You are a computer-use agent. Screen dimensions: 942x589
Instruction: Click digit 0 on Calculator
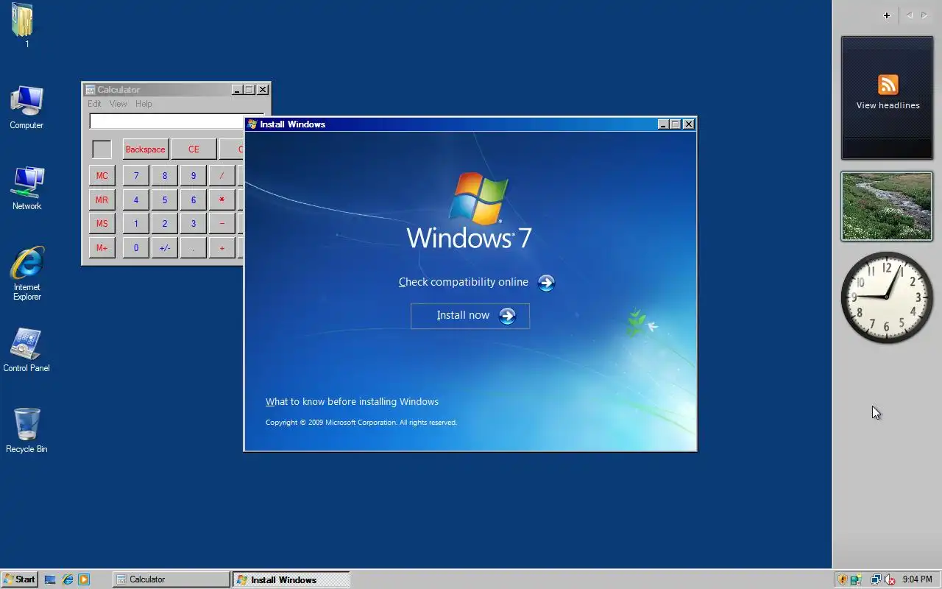click(x=135, y=248)
